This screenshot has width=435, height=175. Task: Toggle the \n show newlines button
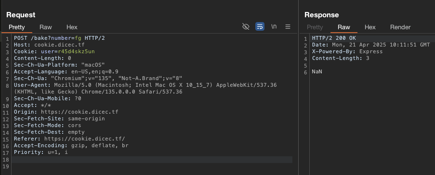coord(274,26)
